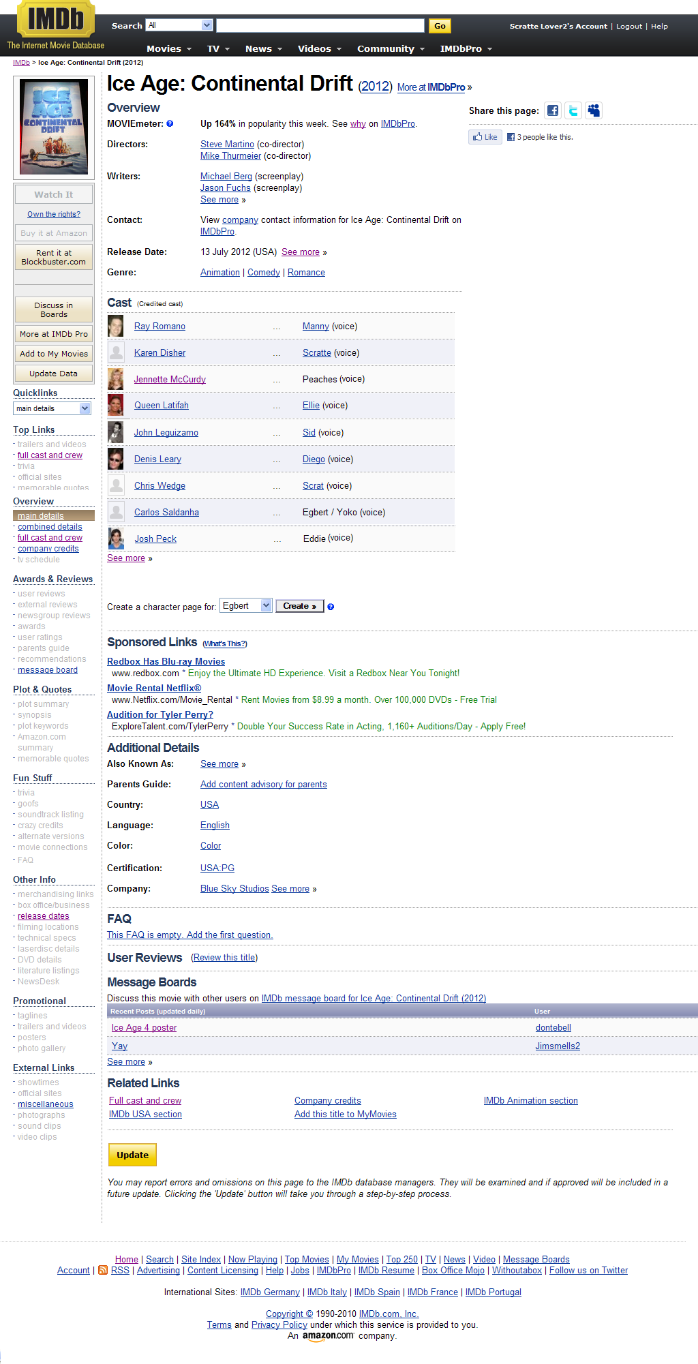This screenshot has height=1364, width=698.
Task: Click the Help link in header
Action: (x=659, y=27)
